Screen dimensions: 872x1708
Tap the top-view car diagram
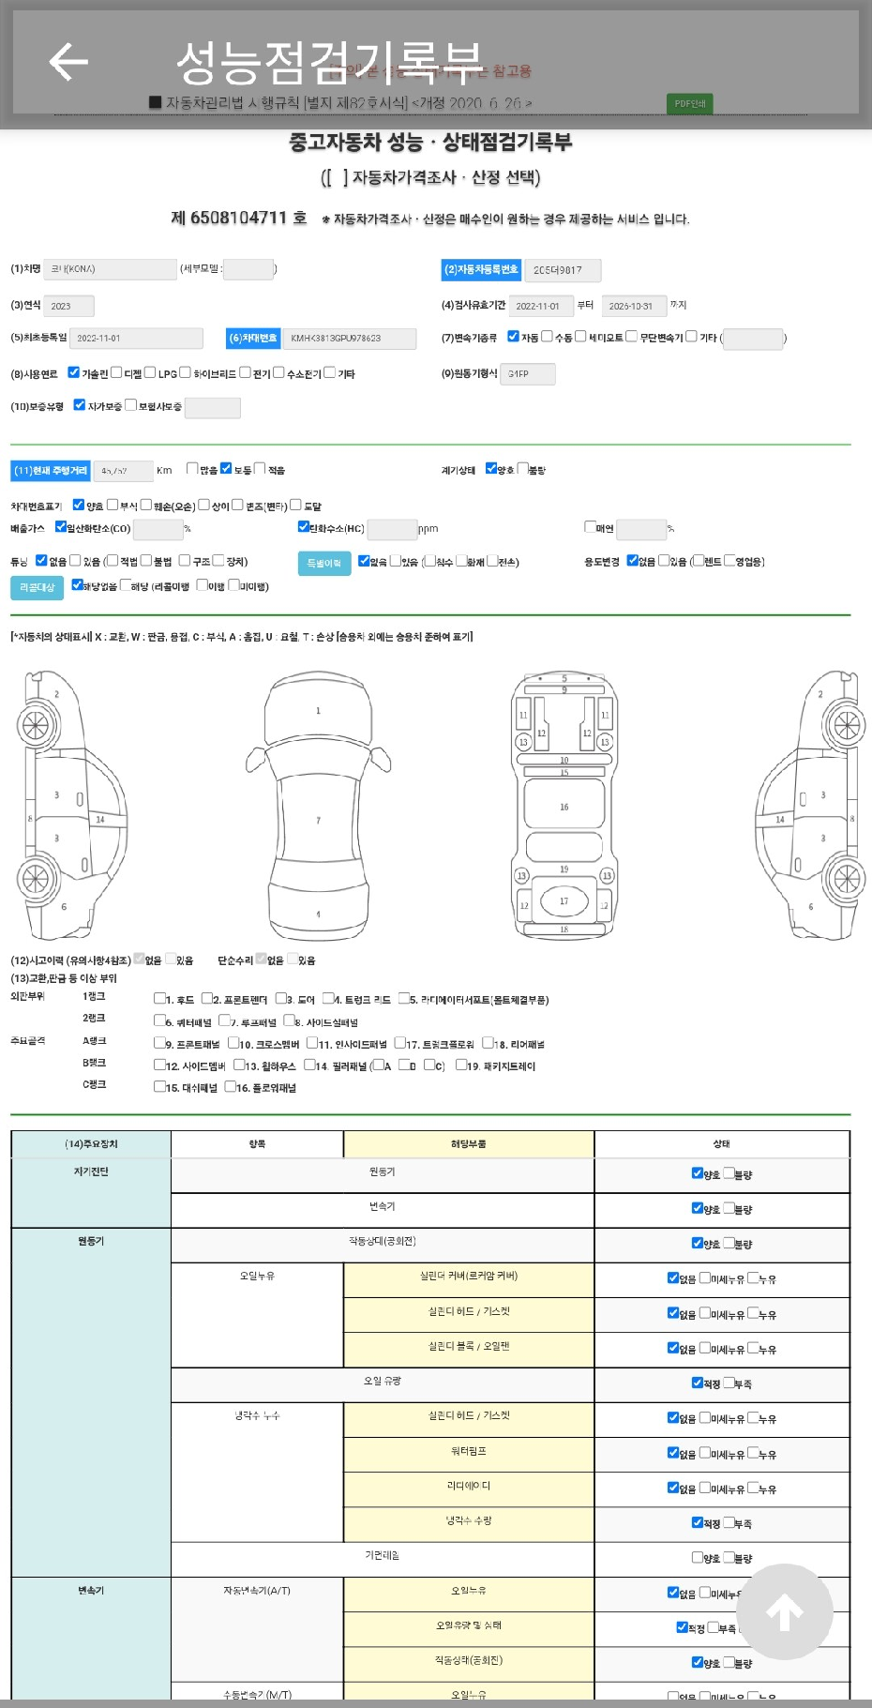pyautogui.click(x=318, y=805)
